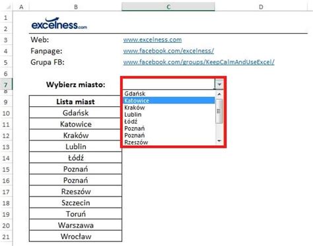Click the excelness.com logo
Viewport: 313px width, 246px height.
tap(59, 24)
